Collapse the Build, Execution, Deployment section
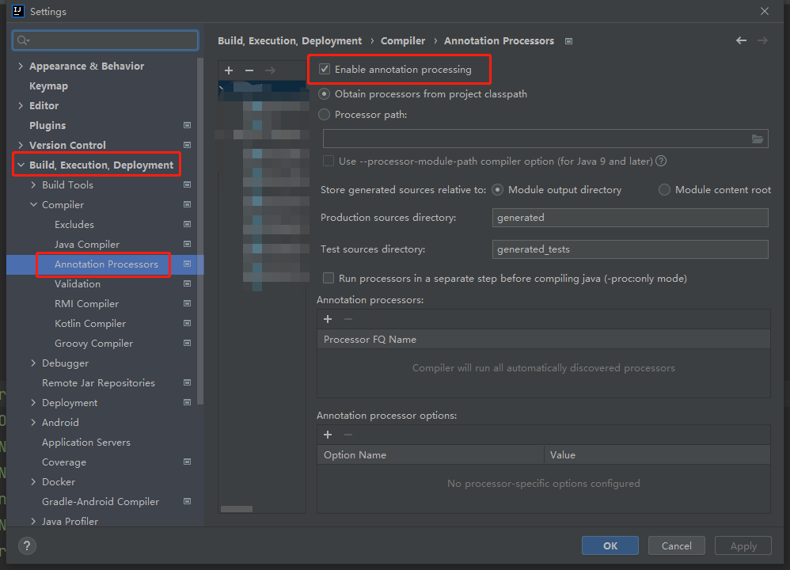This screenshot has height=570, width=790. tap(21, 164)
